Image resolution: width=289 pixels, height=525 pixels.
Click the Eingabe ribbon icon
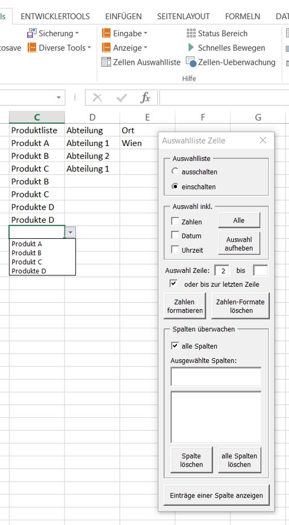click(106, 33)
